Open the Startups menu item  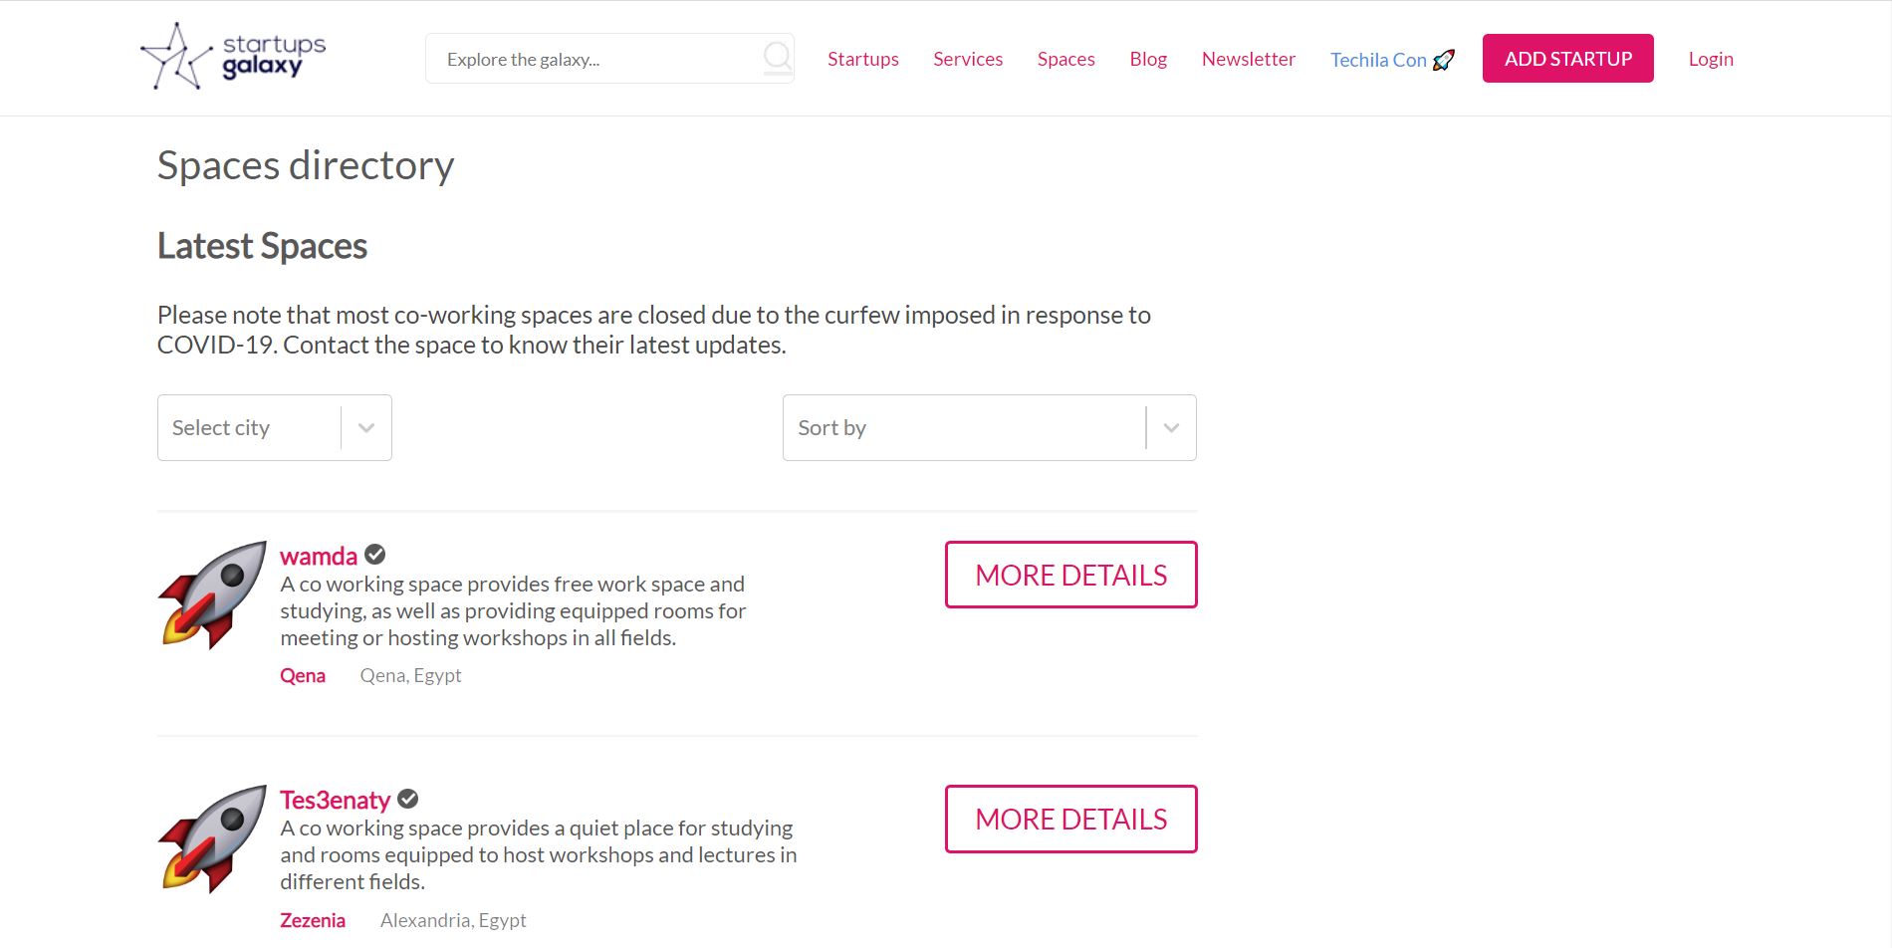[x=862, y=59]
